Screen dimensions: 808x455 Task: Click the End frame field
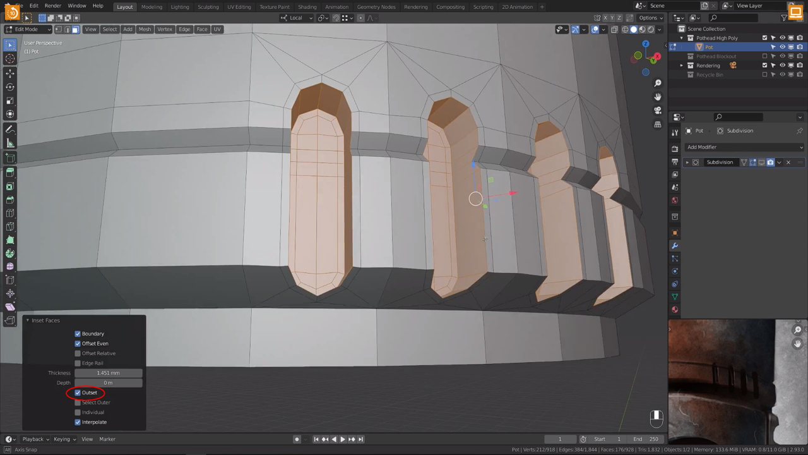coord(646,439)
